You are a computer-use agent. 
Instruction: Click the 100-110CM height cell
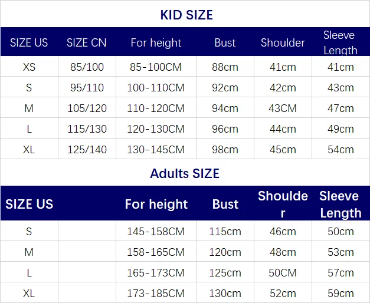point(156,88)
